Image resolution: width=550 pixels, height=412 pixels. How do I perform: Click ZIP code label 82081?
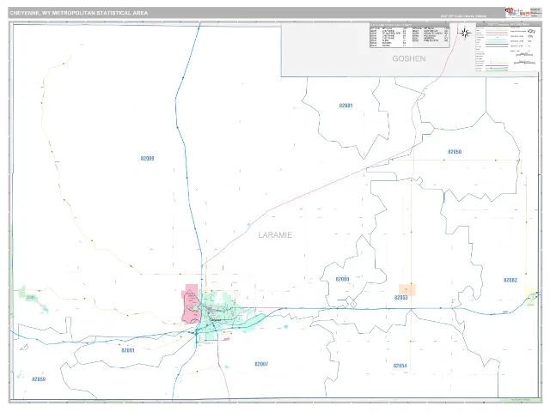(345, 106)
